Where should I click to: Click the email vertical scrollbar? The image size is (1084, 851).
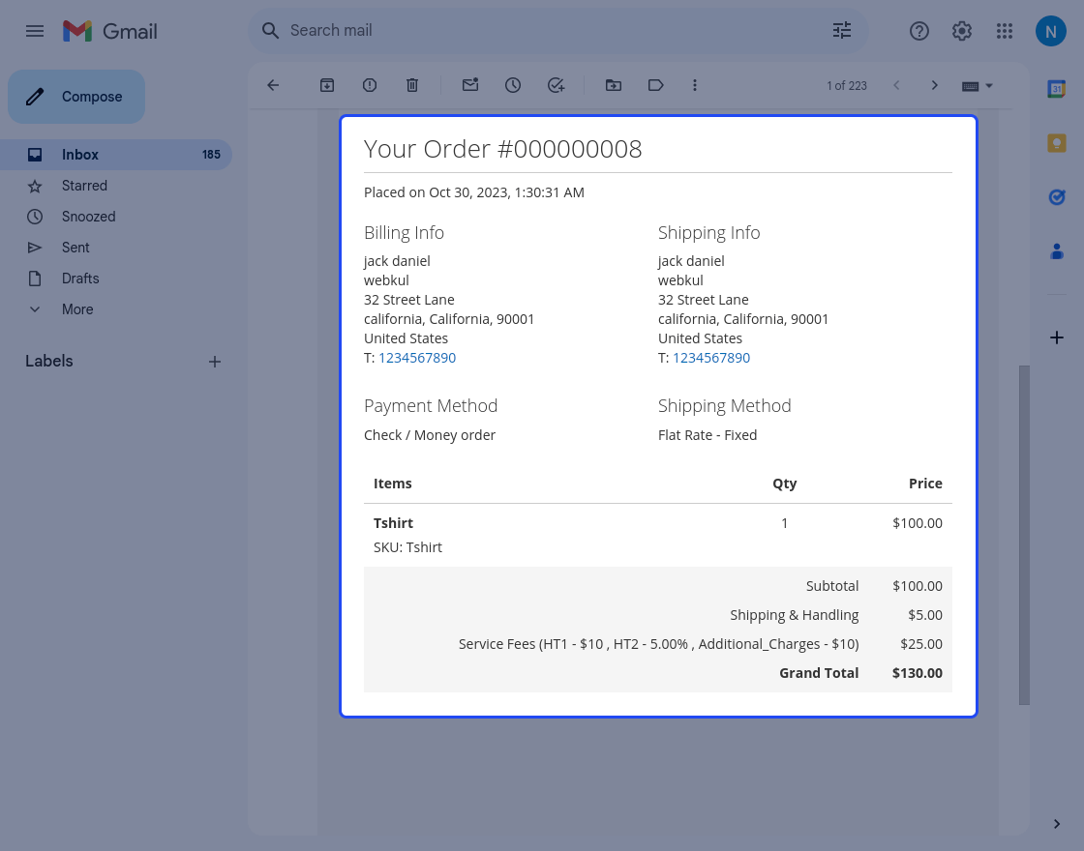[x=1024, y=535]
